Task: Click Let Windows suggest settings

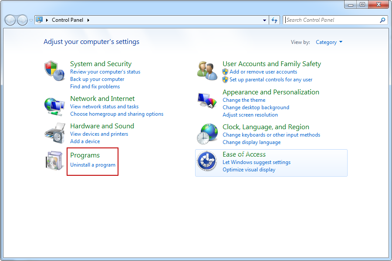Action: pos(257,162)
